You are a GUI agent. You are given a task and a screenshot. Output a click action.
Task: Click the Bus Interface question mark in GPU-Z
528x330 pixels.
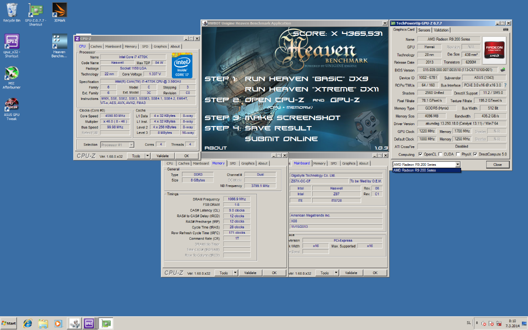click(505, 85)
